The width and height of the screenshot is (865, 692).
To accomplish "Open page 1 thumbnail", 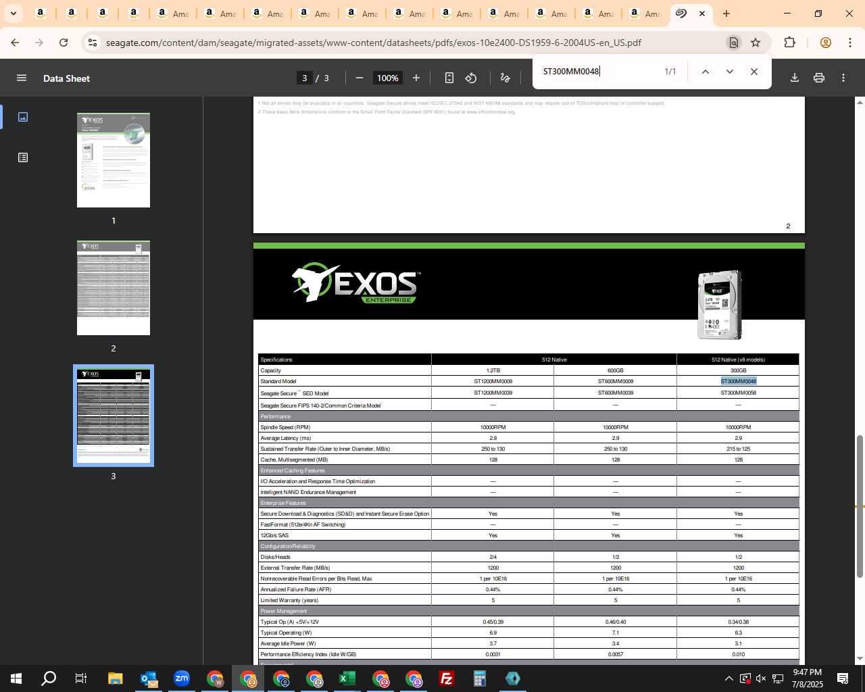I will [114, 160].
